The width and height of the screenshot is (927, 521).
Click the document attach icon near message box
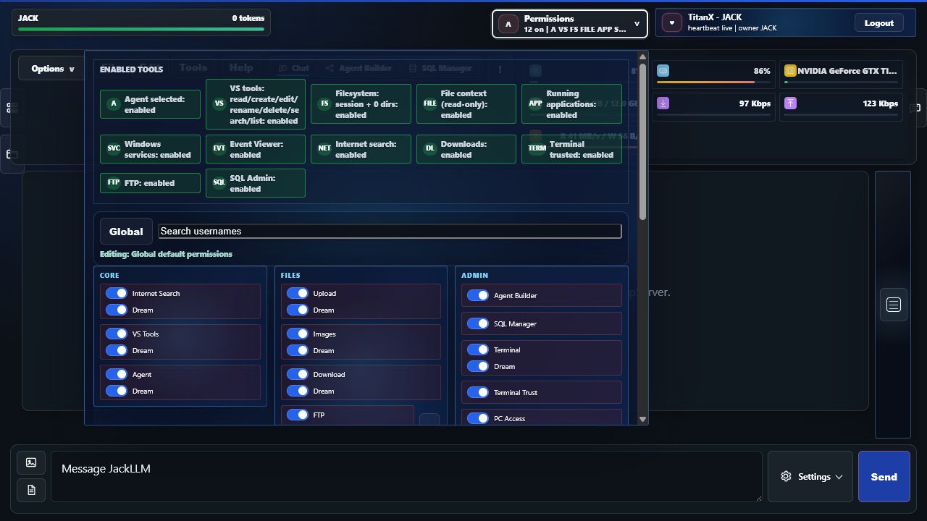[x=31, y=490]
